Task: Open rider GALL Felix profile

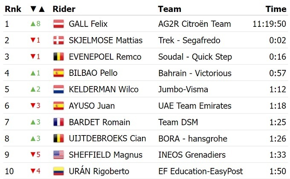Action: pyautogui.click(x=88, y=24)
